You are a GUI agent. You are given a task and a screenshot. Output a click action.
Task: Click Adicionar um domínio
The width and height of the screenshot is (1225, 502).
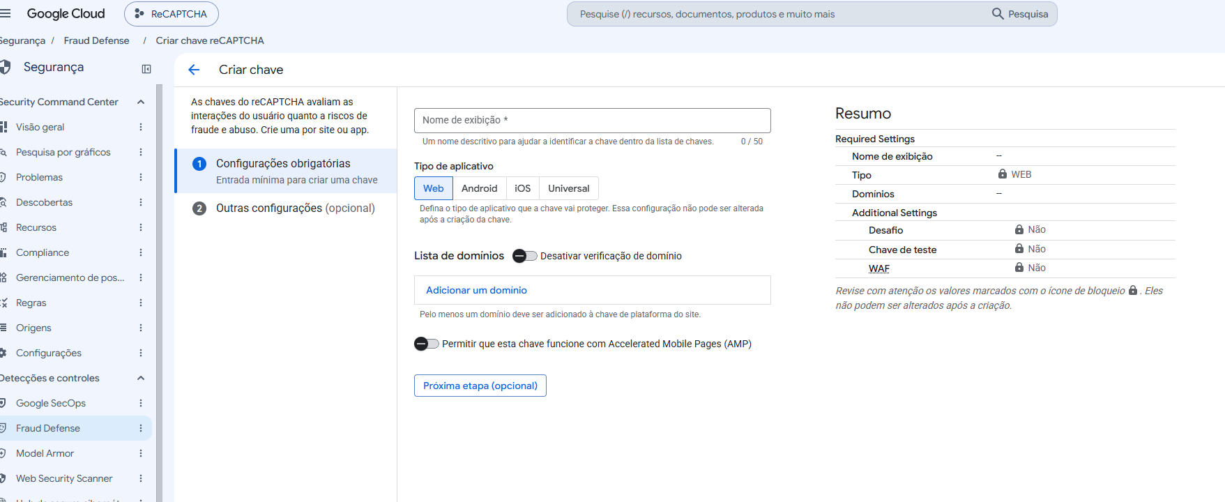tap(476, 290)
